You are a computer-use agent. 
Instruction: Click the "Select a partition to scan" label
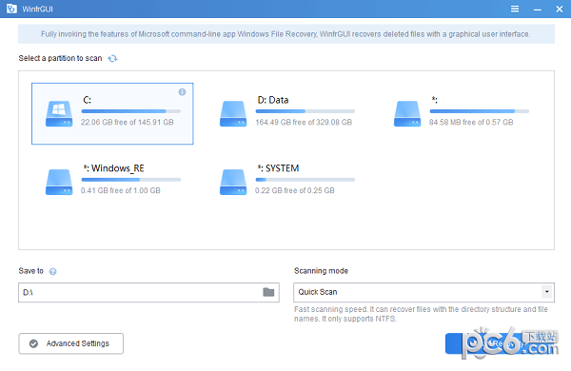61,58
